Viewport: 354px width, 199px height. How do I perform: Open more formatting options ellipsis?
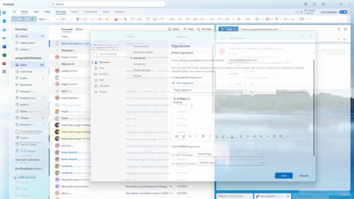click(287, 137)
